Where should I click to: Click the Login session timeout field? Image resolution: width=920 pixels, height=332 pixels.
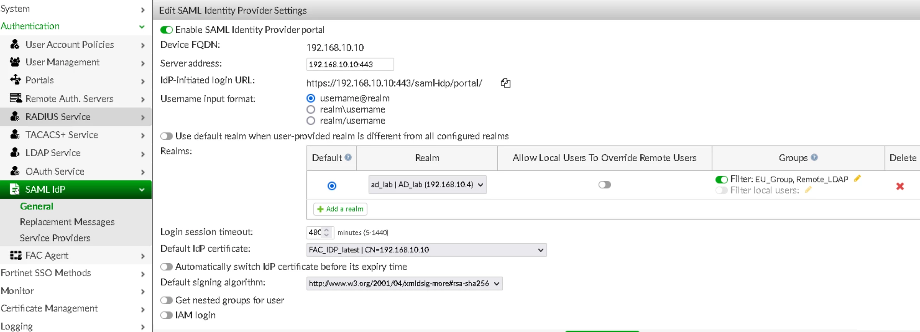pyautogui.click(x=320, y=233)
